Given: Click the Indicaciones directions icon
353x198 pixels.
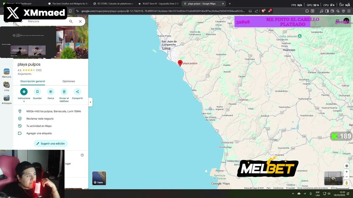Looking at the screenshot, I should click(x=24, y=92).
